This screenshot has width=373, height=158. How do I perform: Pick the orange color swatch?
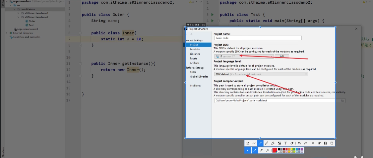[289, 149]
